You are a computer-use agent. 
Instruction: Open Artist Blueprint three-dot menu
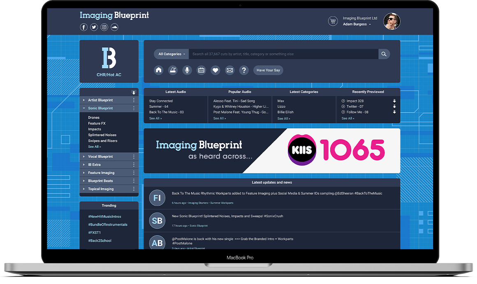coord(134,100)
